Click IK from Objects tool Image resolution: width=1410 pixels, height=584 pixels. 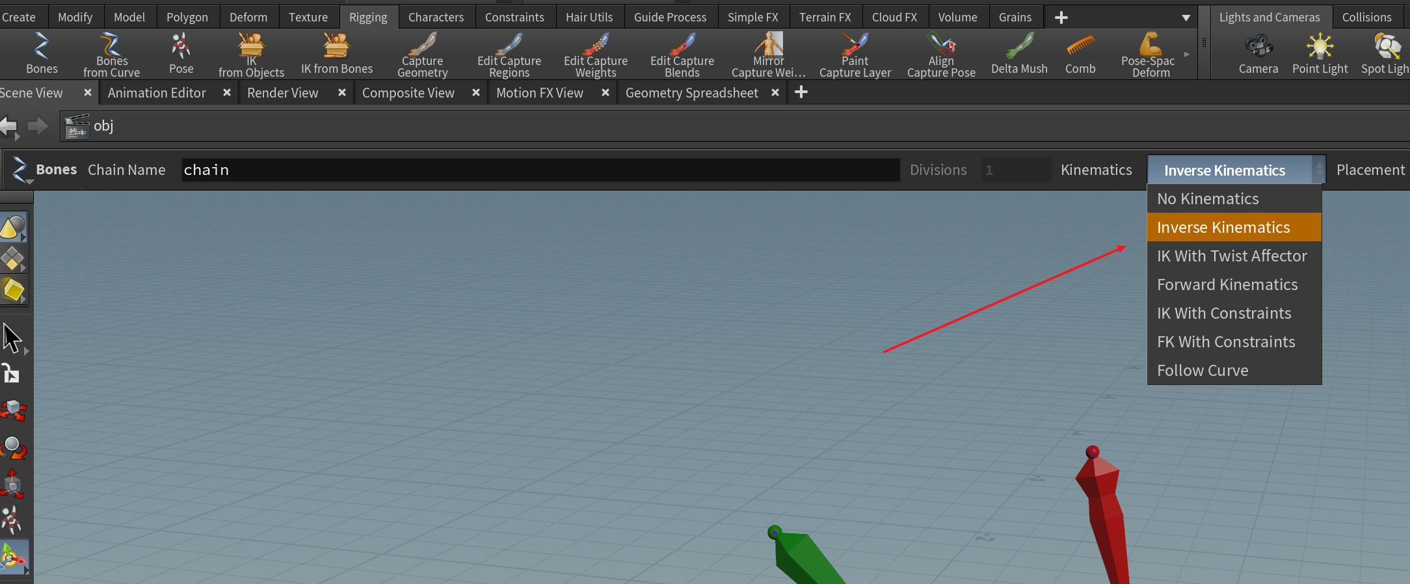click(x=251, y=55)
